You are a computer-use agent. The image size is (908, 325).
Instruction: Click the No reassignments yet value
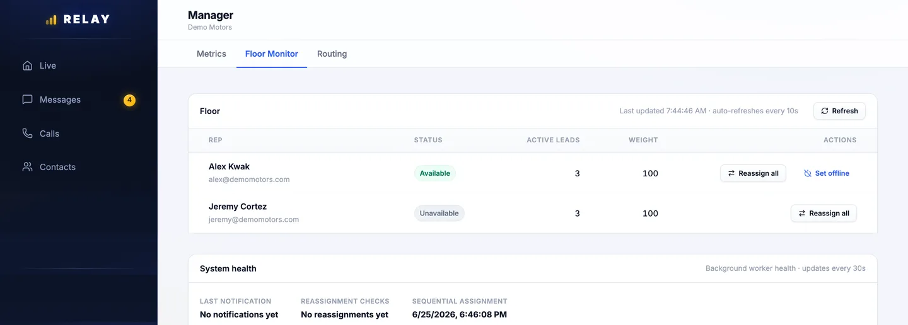344,314
